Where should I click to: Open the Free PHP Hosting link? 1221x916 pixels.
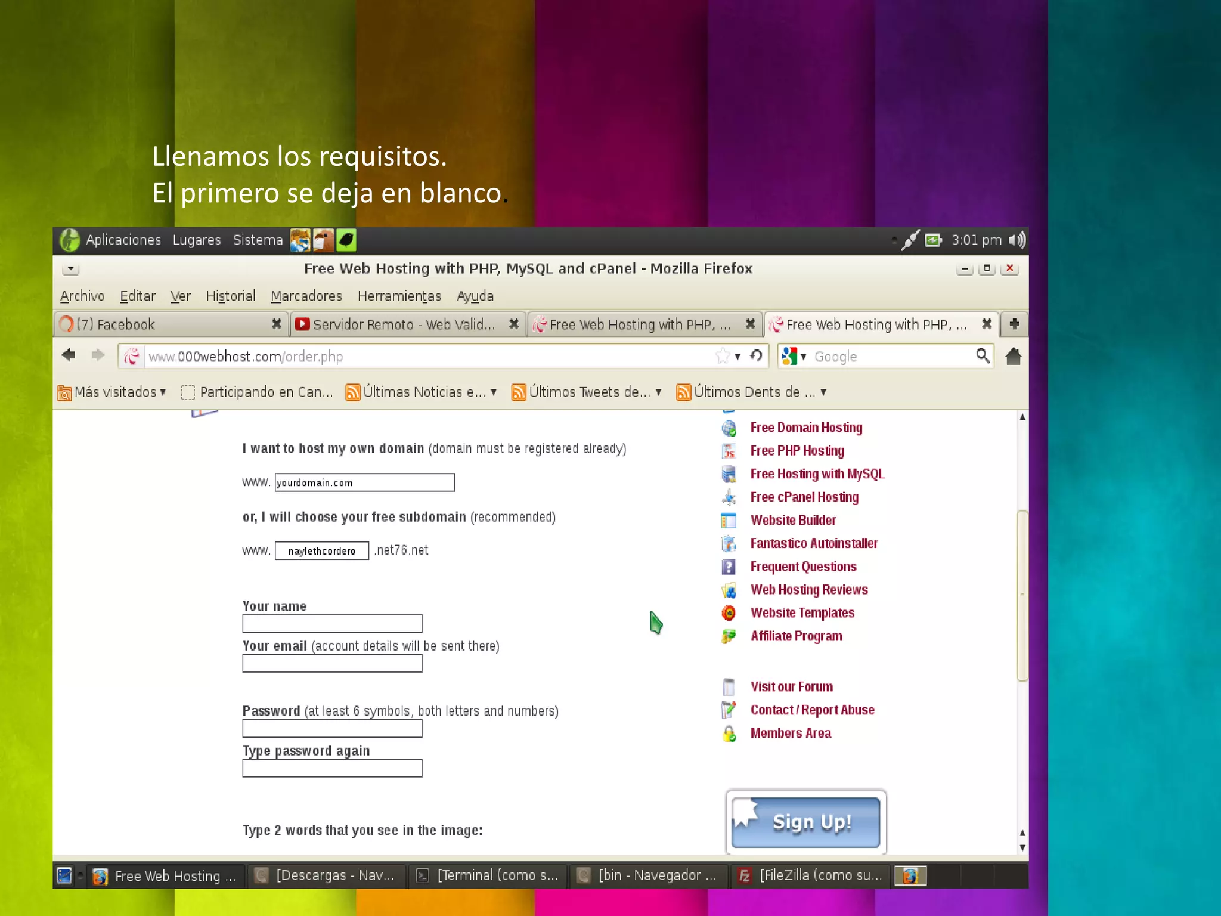click(x=797, y=451)
